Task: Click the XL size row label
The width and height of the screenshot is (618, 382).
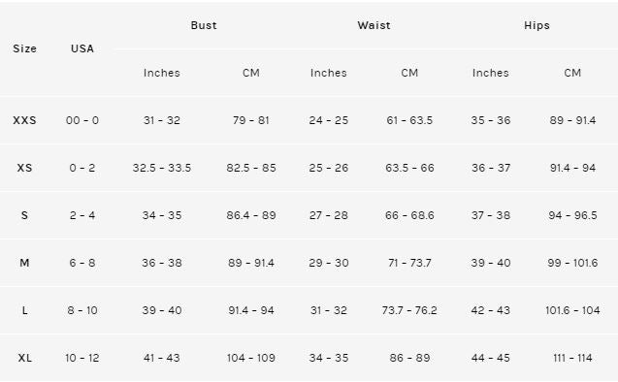Action: [x=24, y=358]
